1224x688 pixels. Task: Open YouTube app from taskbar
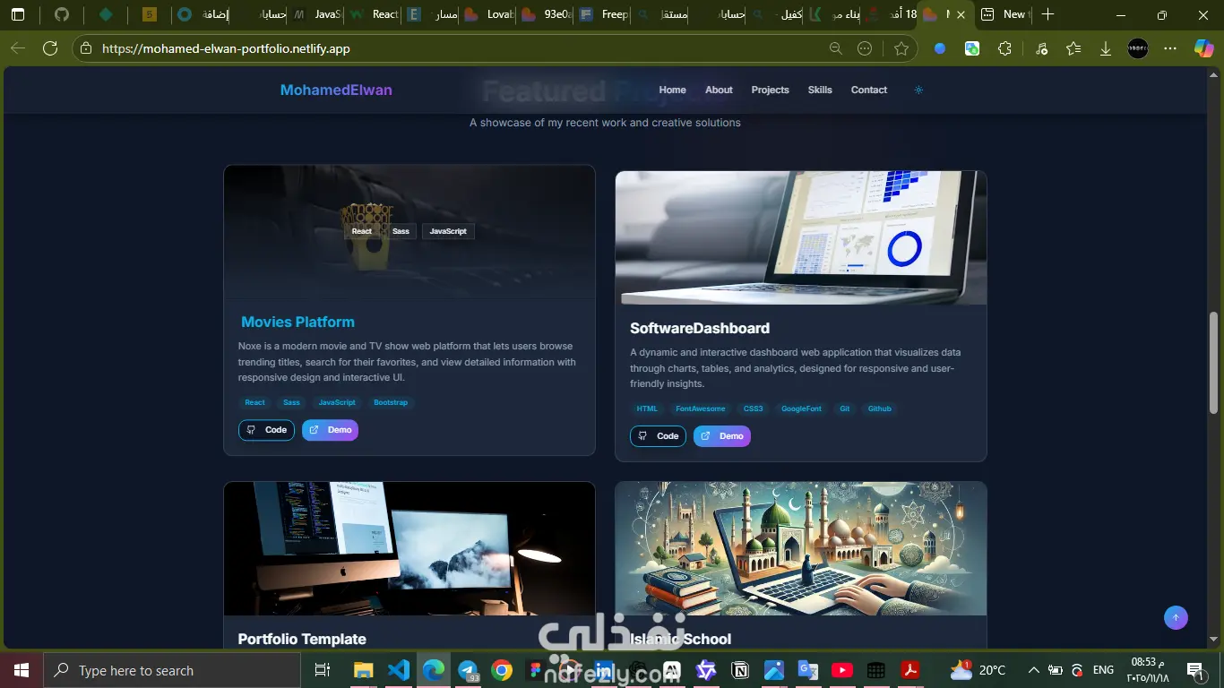coord(842,670)
